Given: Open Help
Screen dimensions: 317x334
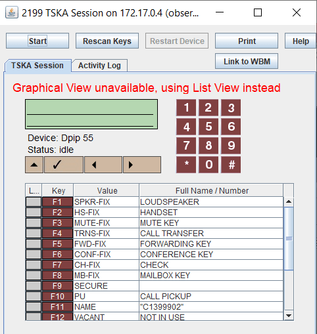Looking at the screenshot, I should coord(301,41).
